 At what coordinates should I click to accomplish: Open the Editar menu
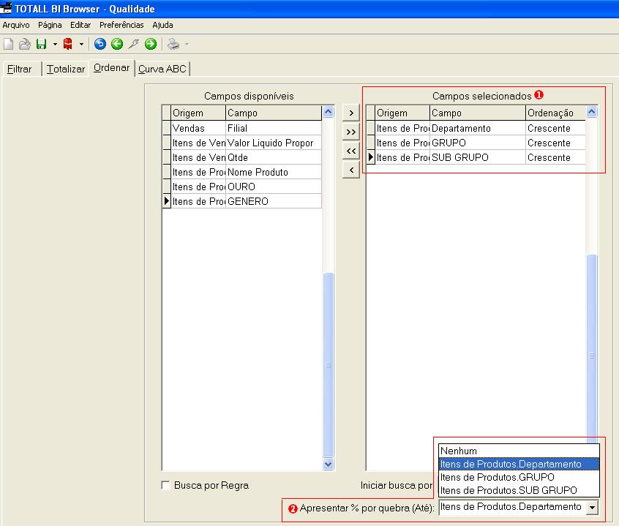(80, 25)
